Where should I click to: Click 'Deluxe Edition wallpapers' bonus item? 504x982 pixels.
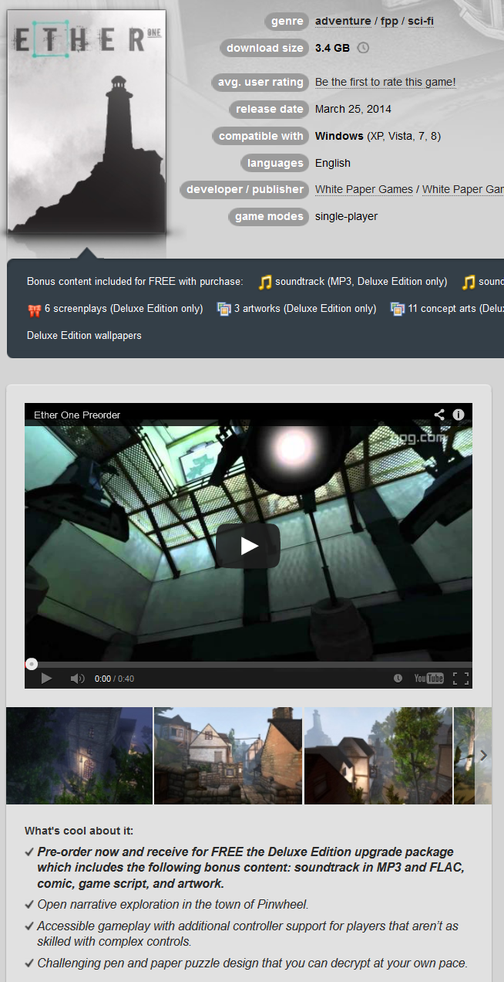84,336
